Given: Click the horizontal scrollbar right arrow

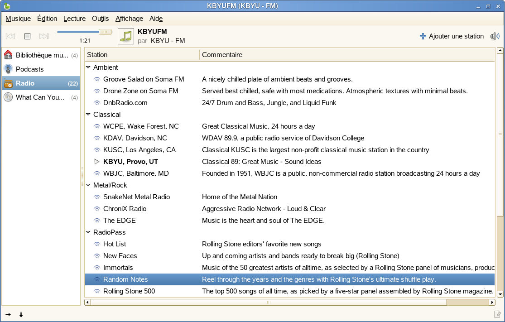Looking at the screenshot, I should coord(492,302).
